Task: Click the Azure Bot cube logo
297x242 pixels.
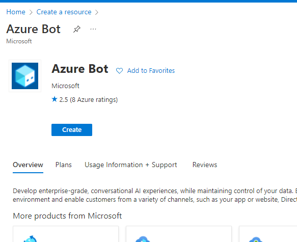Action: click(25, 76)
